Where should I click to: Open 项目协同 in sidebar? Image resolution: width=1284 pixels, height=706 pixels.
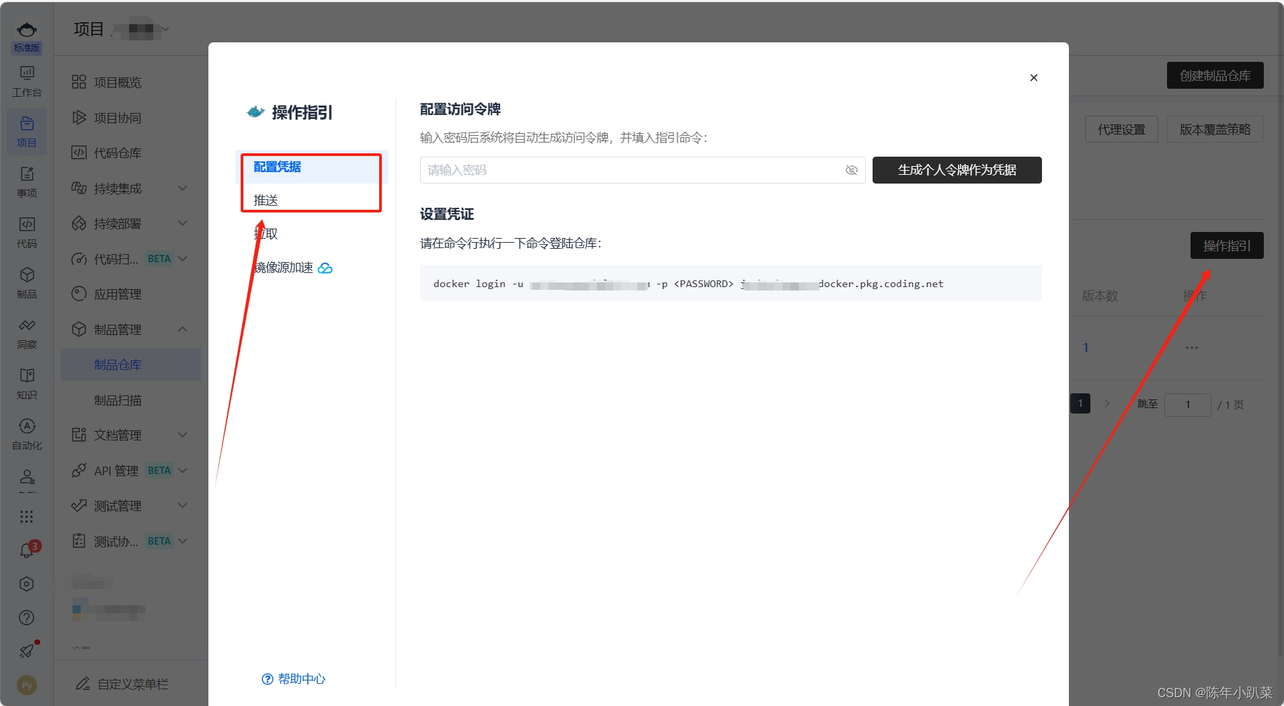(118, 118)
